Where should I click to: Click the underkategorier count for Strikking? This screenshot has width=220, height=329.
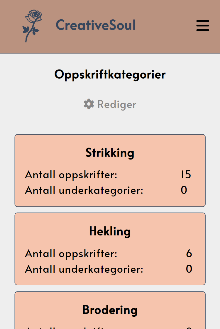(184, 190)
